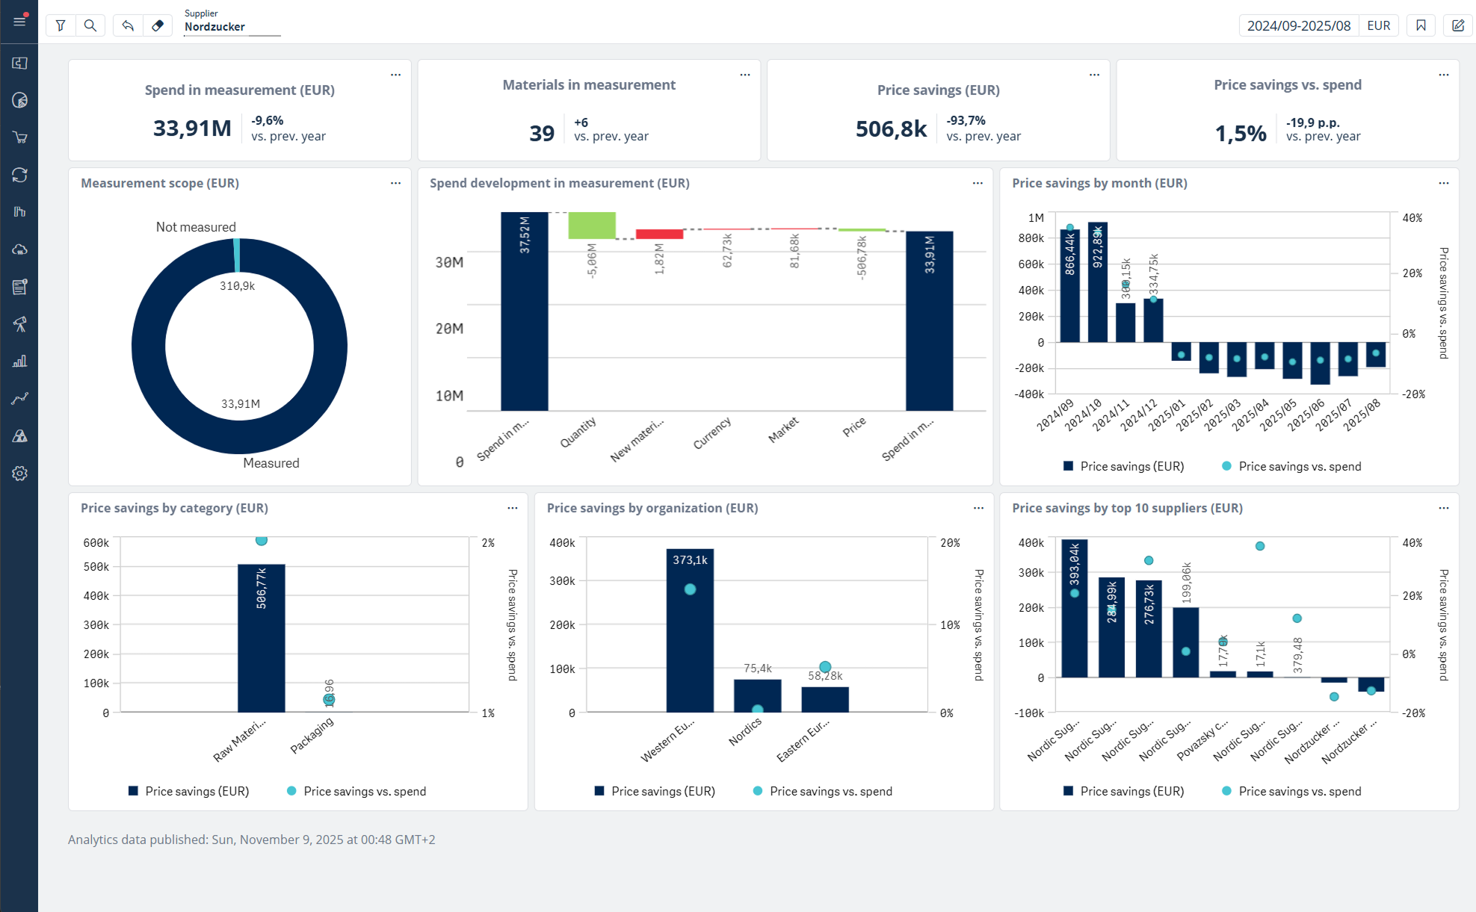Click the cloud sidebar icon
The width and height of the screenshot is (1476, 912).
point(19,249)
